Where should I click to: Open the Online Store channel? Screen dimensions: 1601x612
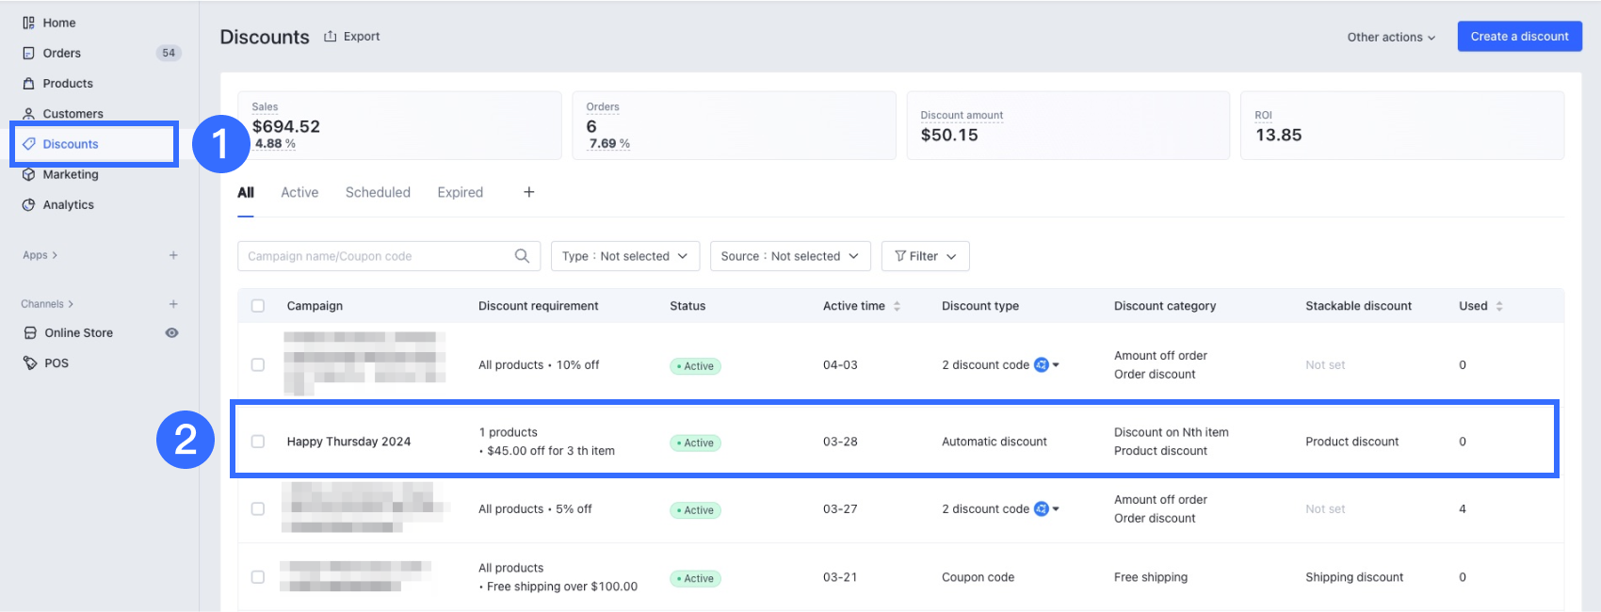click(79, 332)
